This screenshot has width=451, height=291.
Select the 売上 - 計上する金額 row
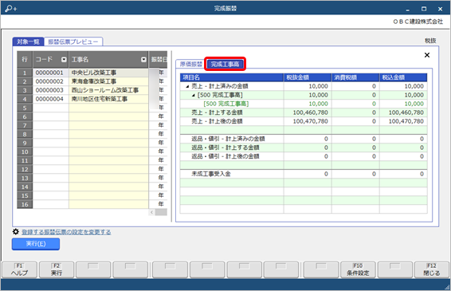click(x=304, y=112)
